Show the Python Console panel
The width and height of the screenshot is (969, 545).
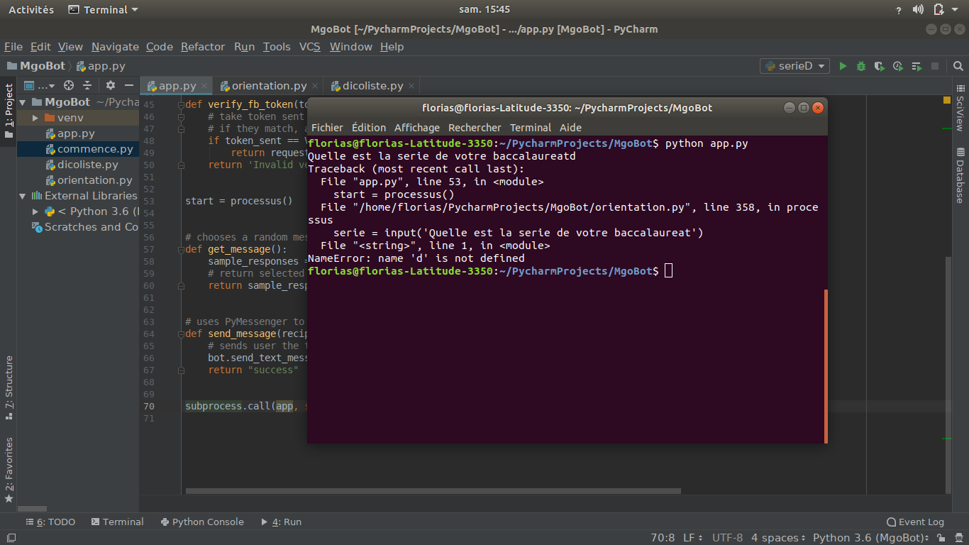pos(202,522)
